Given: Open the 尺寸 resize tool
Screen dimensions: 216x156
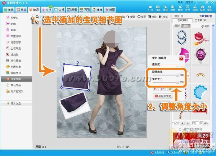Looking at the screenshot, I should 188,8.
